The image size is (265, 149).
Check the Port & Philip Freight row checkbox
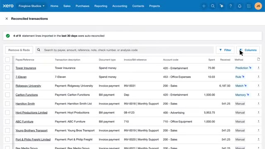point(7,139)
